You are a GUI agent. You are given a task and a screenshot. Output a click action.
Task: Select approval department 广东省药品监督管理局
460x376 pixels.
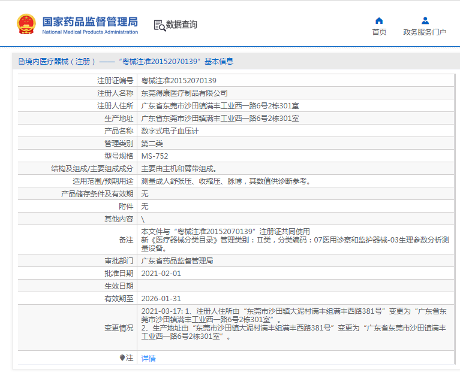pos(177,261)
